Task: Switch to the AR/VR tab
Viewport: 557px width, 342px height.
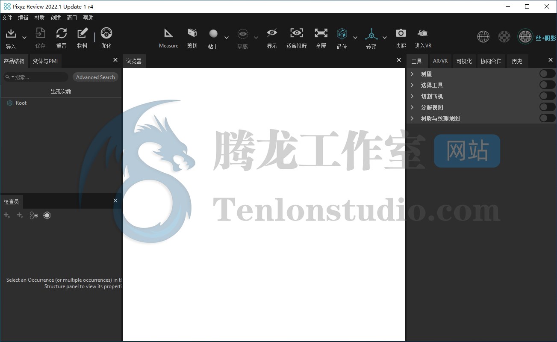Action: (440, 61)
